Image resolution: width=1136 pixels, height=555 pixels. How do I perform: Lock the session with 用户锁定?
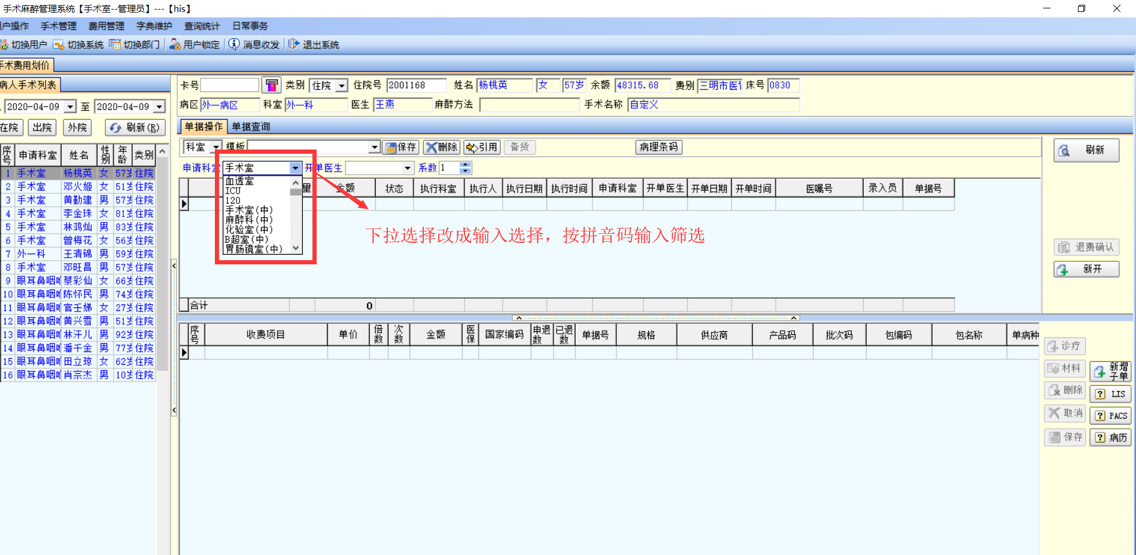pos(195,45)
